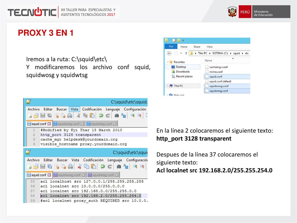The height and width of the screenshot is (223, 297).
Task: Click Undo arrow in second Notepad++ screenshot
Action: tap(102, 166)
